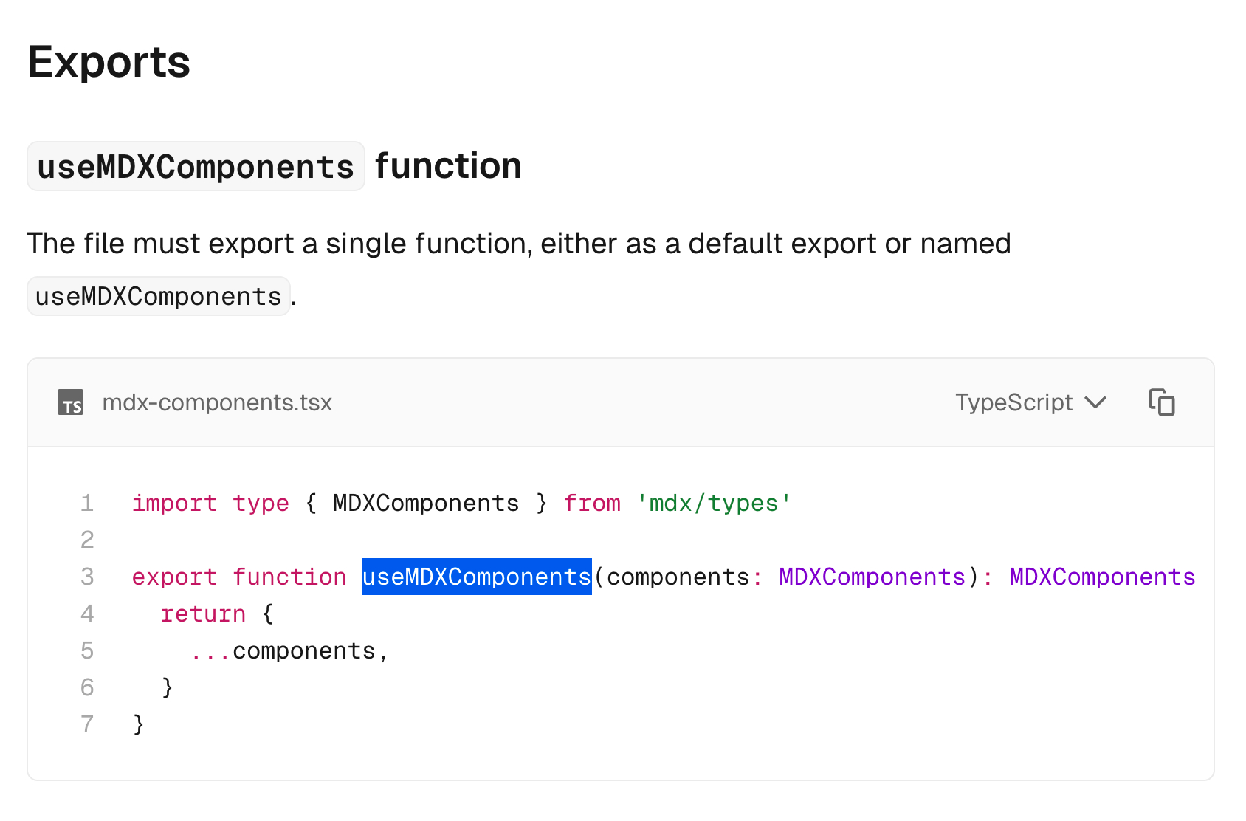1246x821 pixels.
Task: Click MDXComponents inside the import braces
Action: click(x=426, y=503)
